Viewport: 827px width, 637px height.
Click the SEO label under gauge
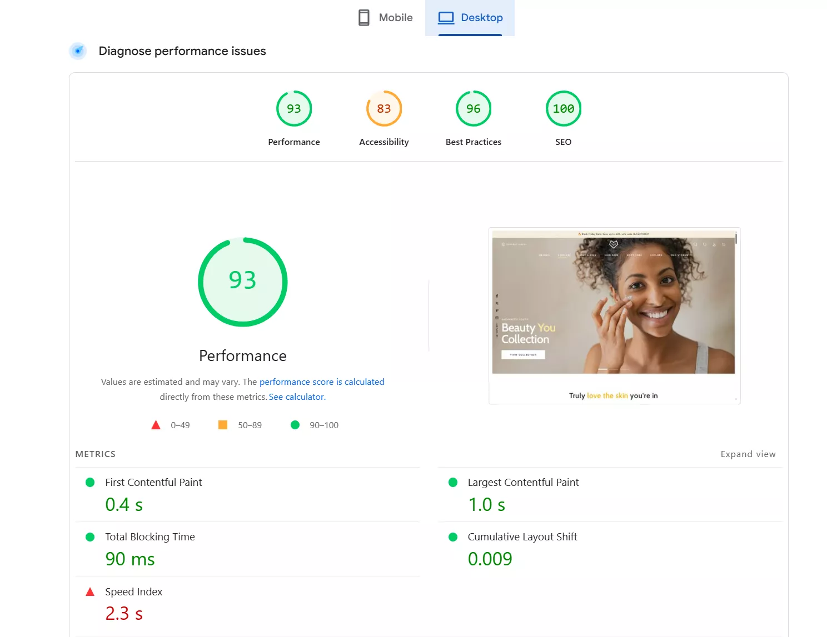click(564, 142)
